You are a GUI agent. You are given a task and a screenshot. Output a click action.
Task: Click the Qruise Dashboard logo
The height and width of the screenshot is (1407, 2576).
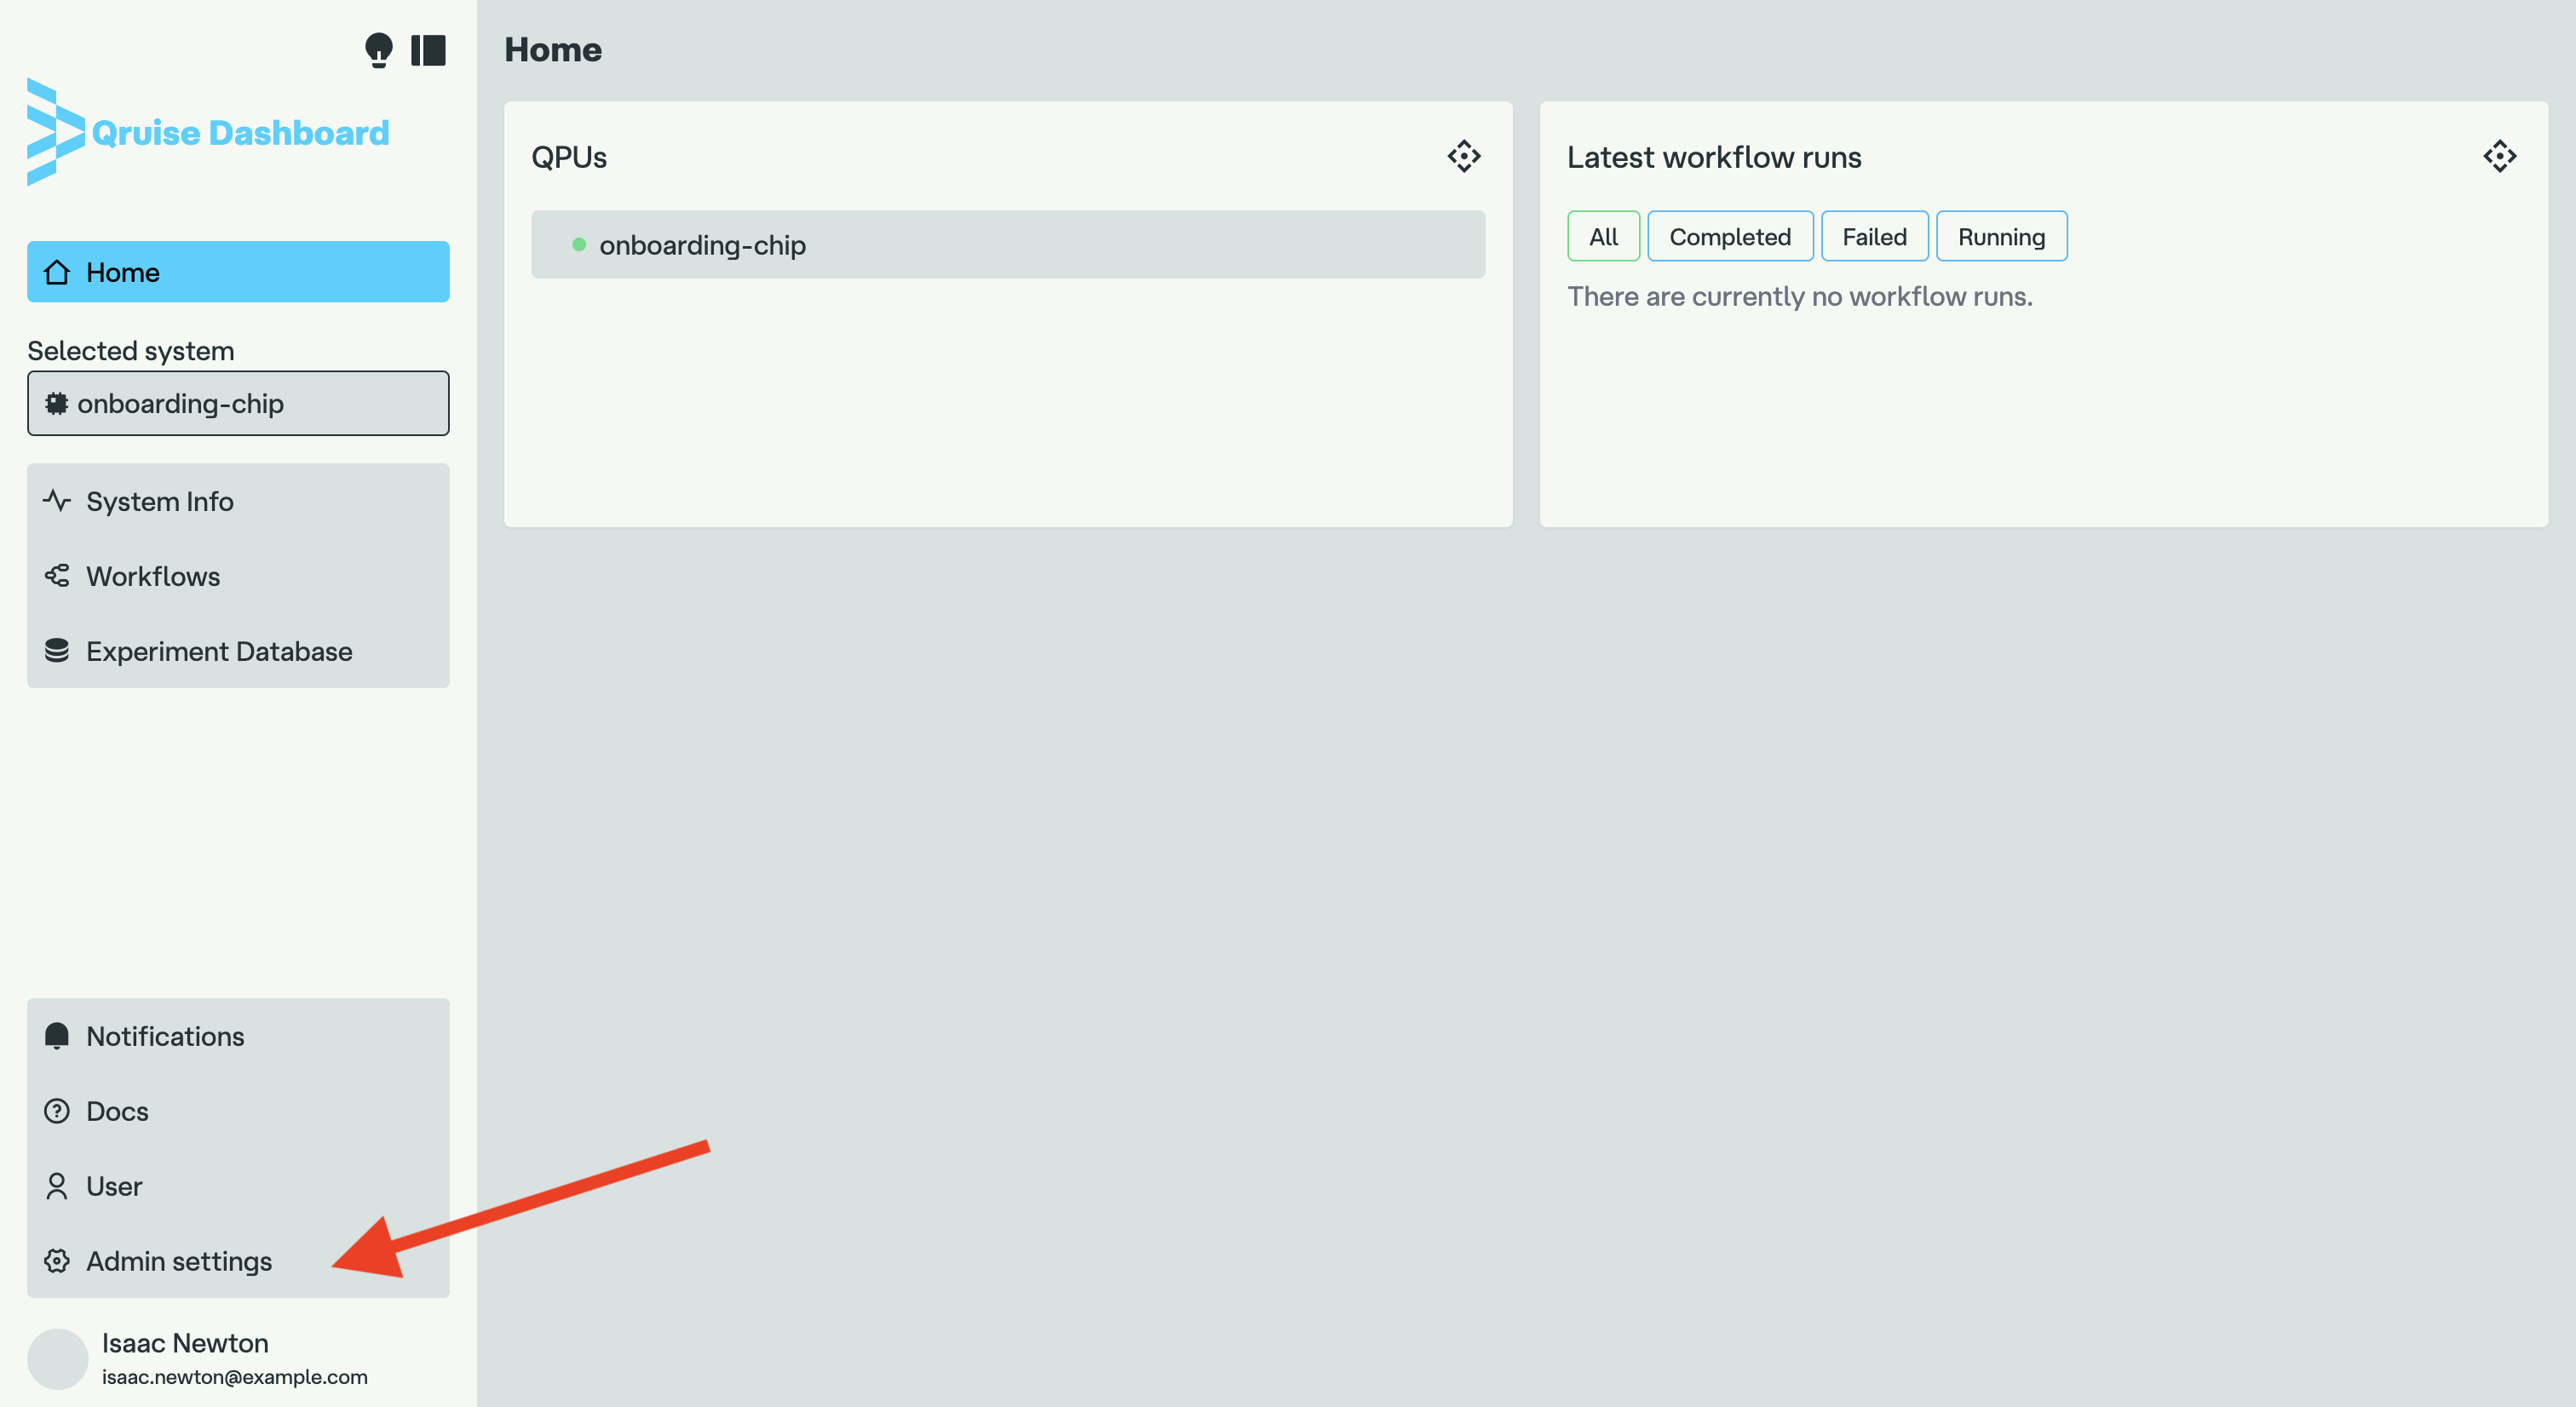(x=208, y=132)
